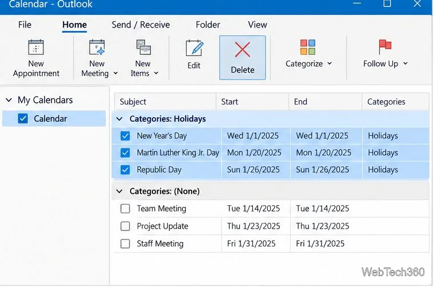
Task: Switch to the View tab
Action: (258, 25)
